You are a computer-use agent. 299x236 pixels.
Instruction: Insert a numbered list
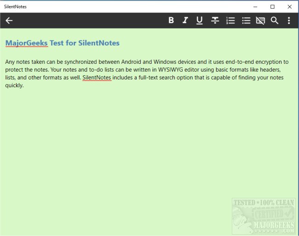231,20
